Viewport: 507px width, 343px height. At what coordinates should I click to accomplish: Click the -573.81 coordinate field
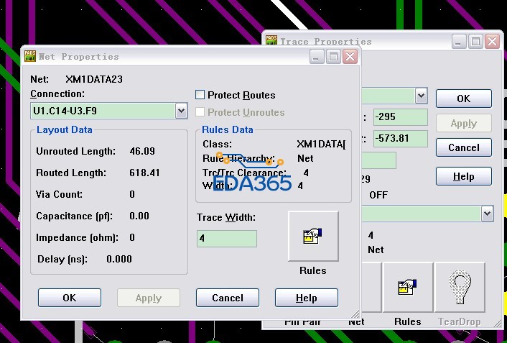tap(400, 139)
